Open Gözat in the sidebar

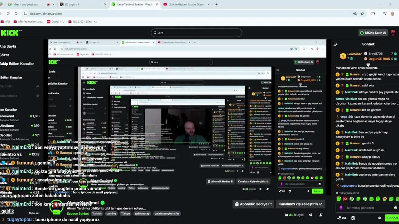tap(4, 55)
